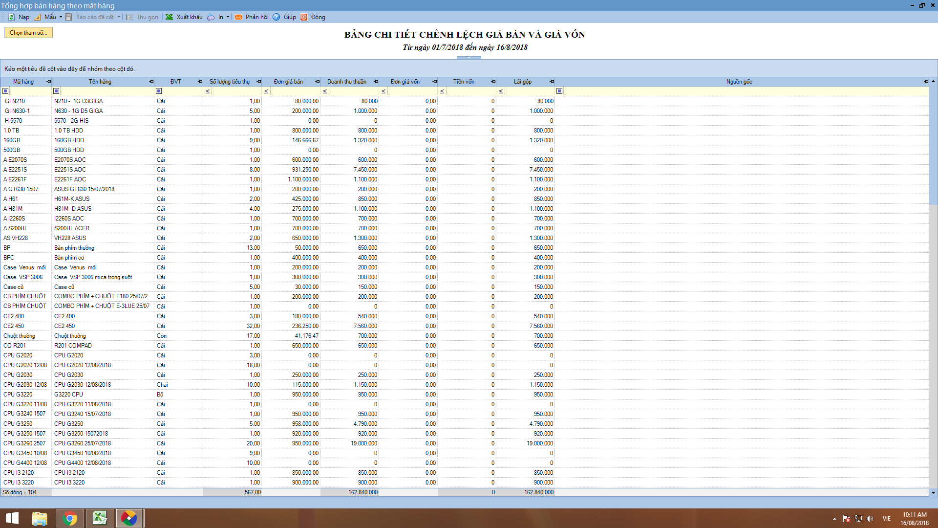Click the '41.176,47' unit price cell
938x528 pixels.
tap(291, 336)
